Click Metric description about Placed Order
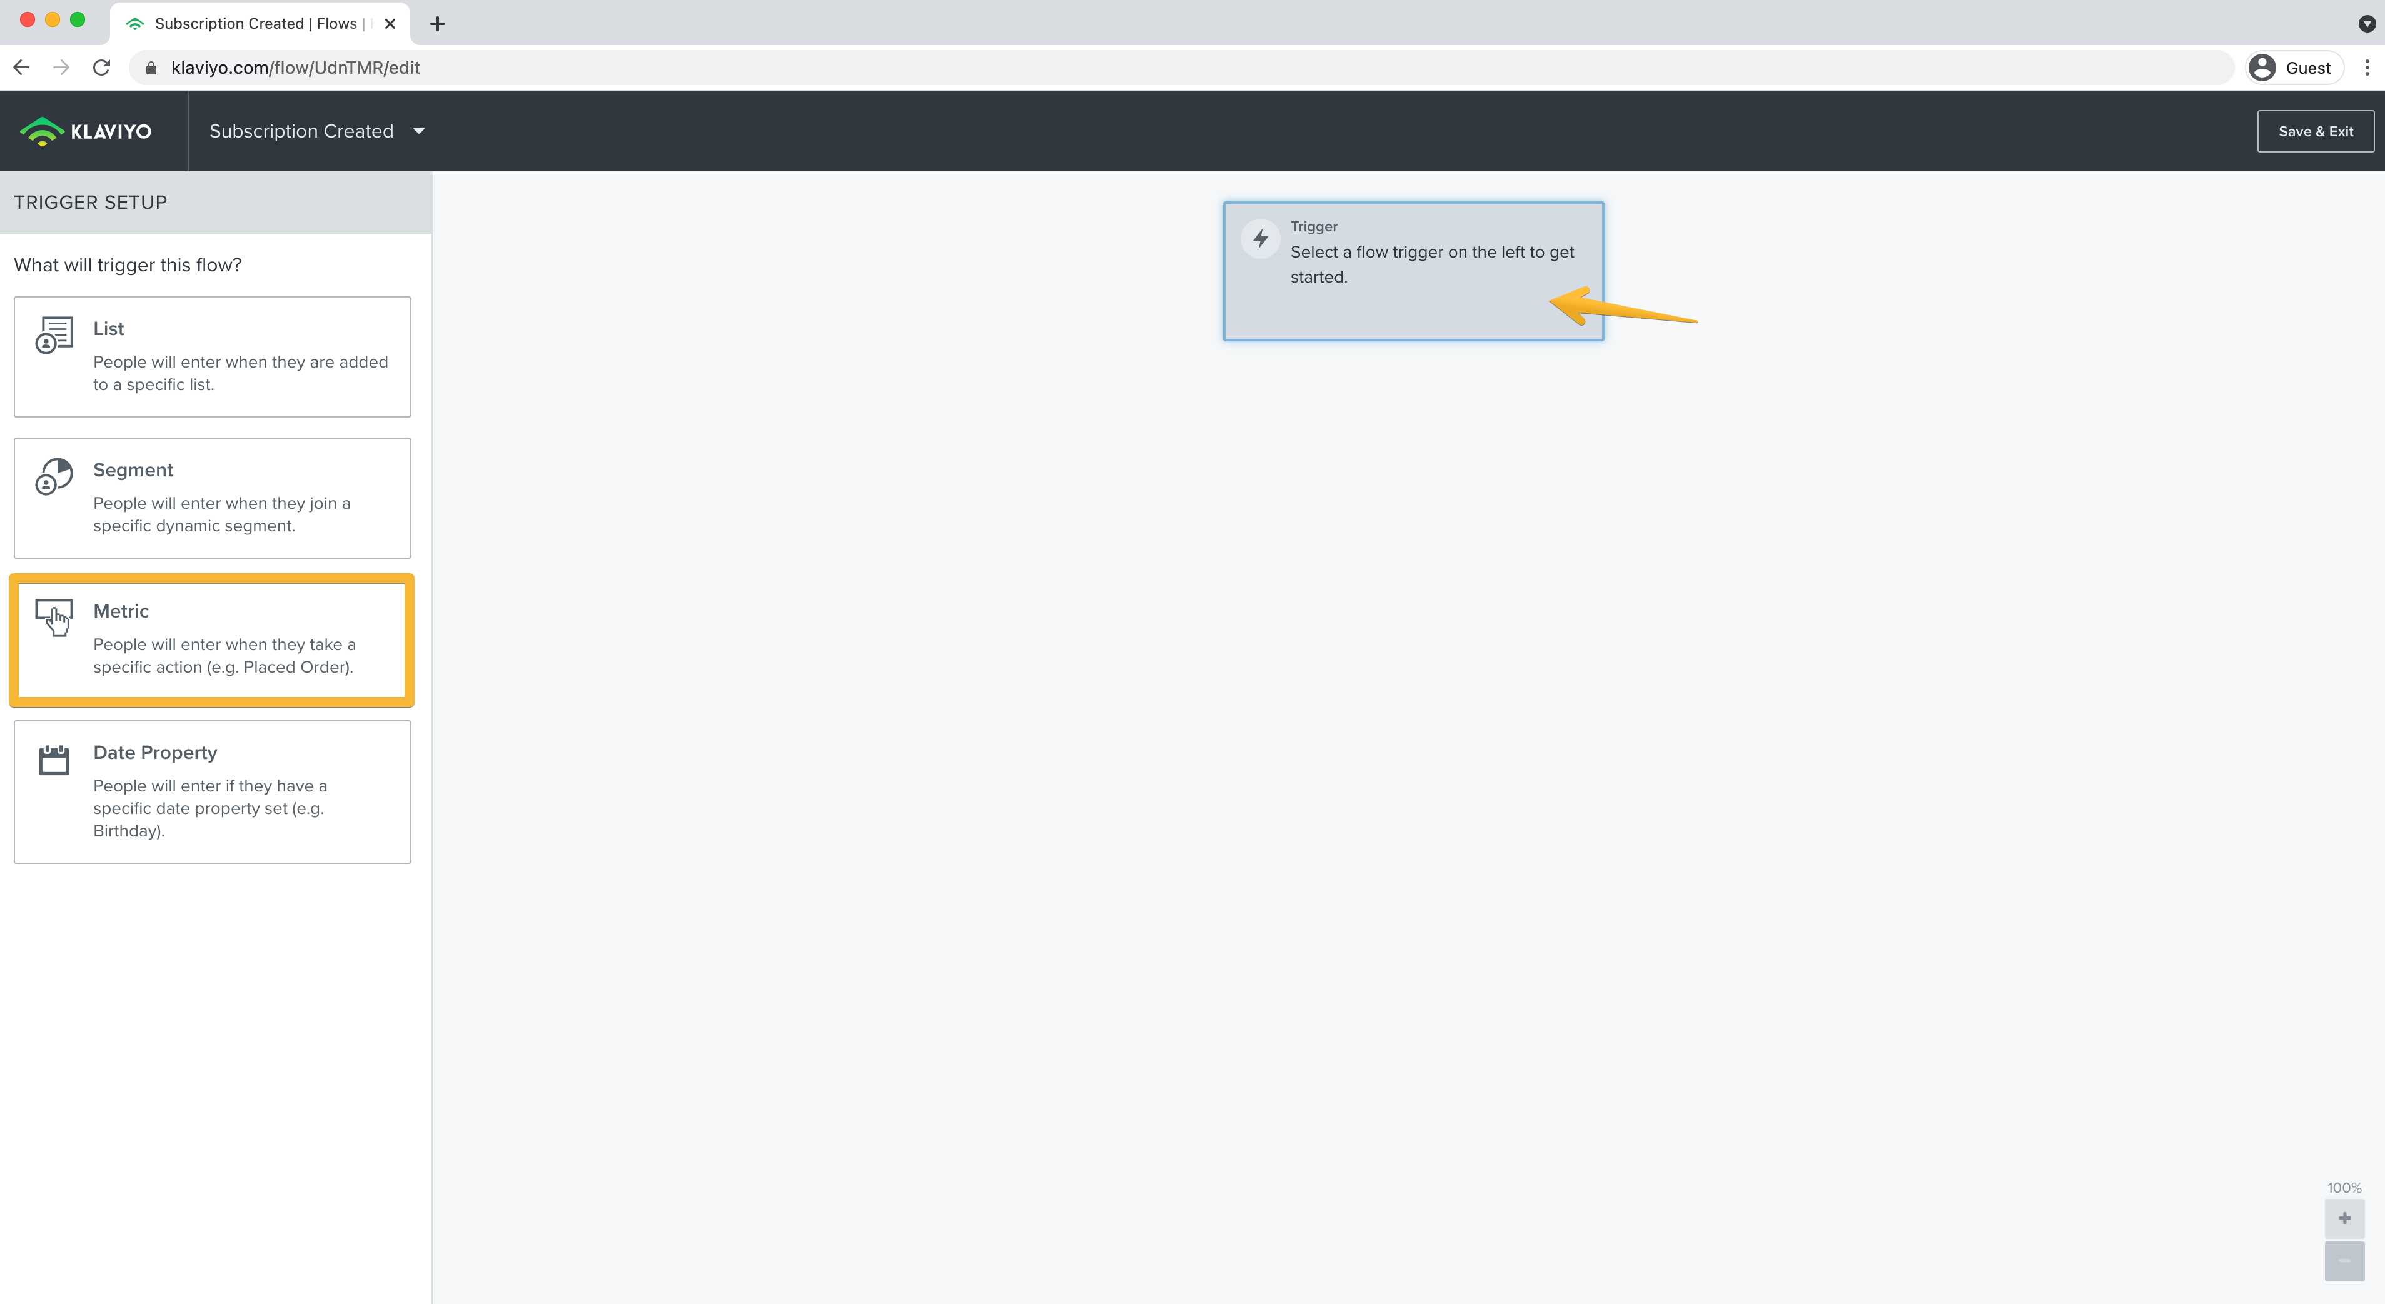 [224, 655]
